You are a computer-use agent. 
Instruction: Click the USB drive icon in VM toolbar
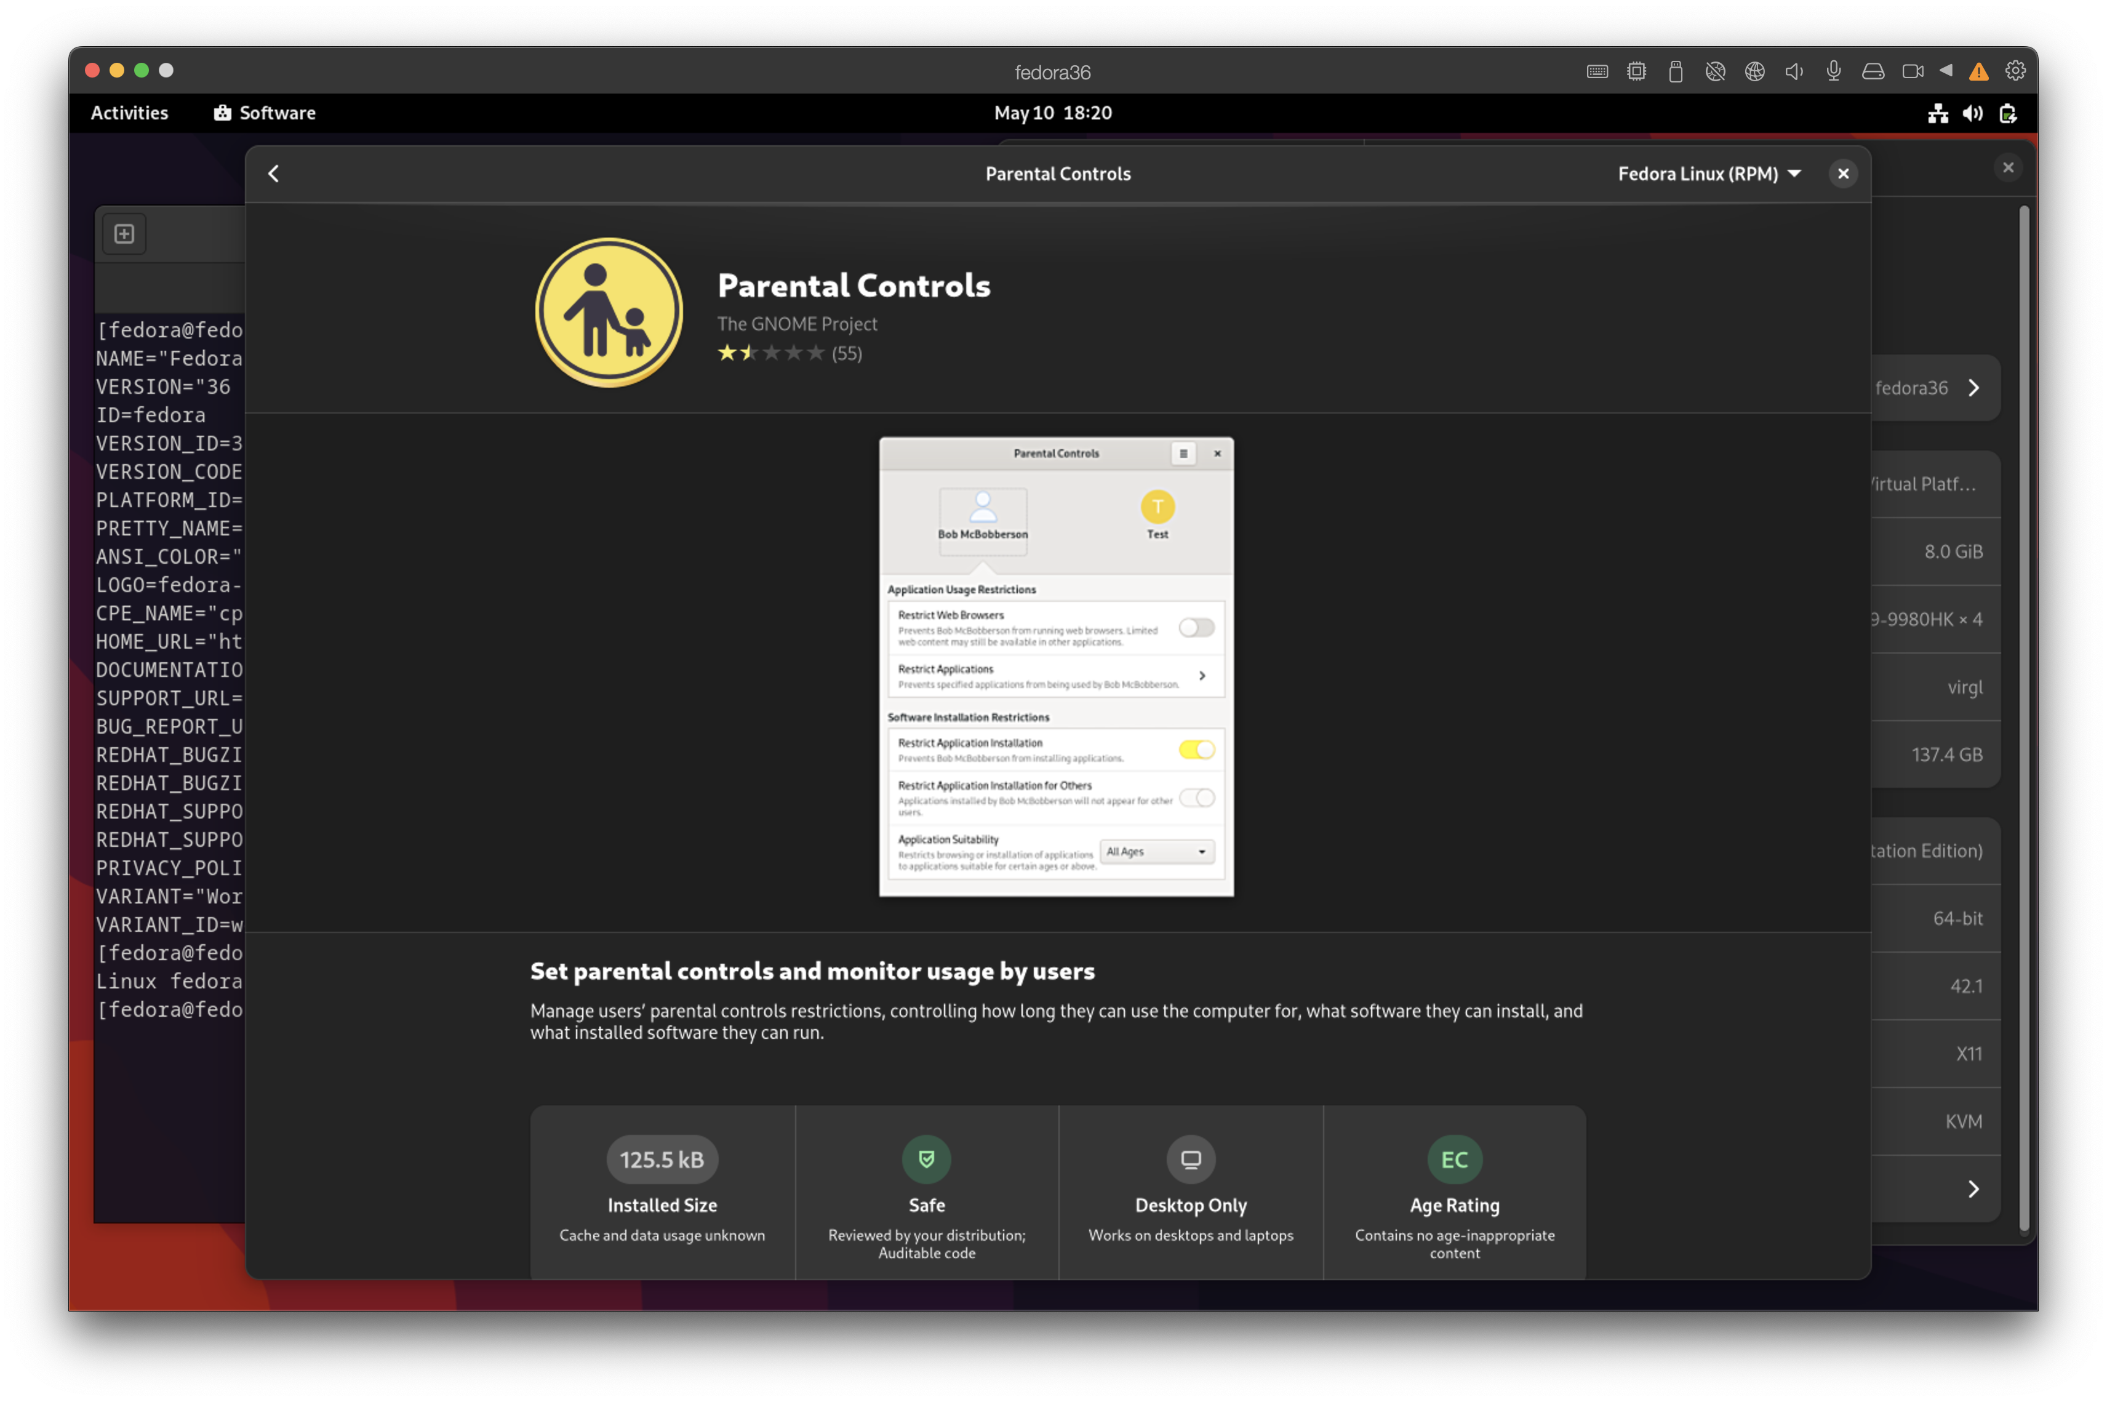click(1676, 71)
